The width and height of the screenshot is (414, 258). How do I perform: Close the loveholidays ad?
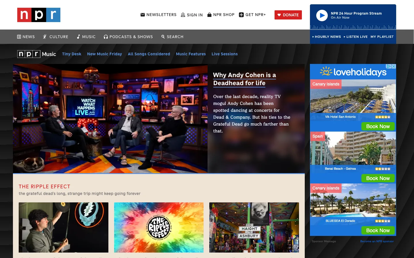point(394,66)
